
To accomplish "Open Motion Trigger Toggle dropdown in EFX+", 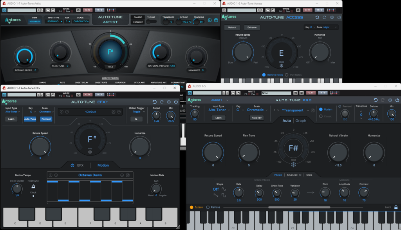I will point(139,112).
